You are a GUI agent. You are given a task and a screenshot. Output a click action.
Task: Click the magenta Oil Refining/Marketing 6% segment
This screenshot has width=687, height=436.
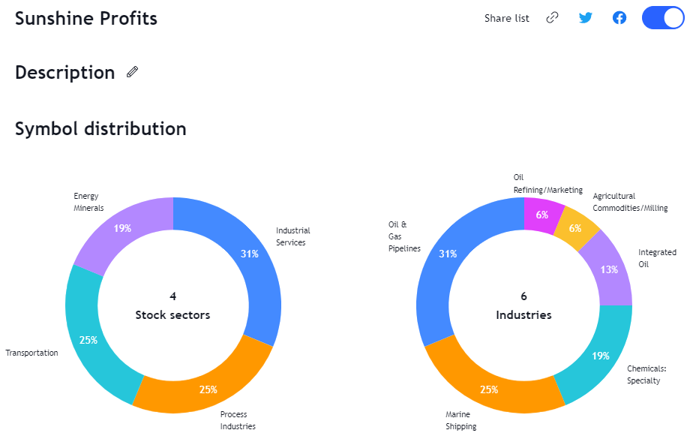(x=541, y=215)
